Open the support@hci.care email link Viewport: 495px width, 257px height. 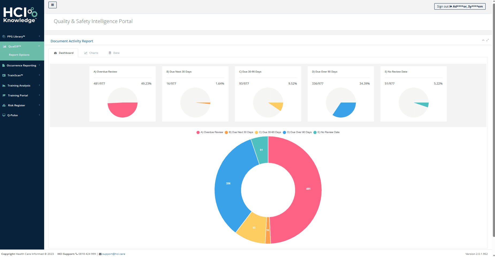click(113, 254)
